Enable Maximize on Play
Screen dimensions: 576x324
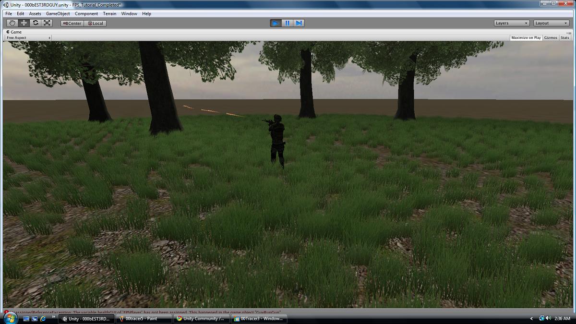coord(525,37)
